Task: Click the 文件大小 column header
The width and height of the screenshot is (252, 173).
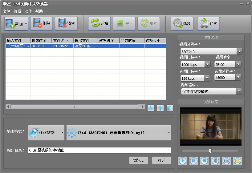Action: [x=63, y=40]
